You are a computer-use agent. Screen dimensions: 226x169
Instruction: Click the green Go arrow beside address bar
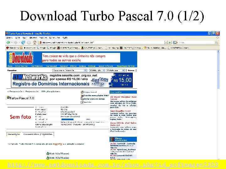pyautogui.click(x=170, y=43)
